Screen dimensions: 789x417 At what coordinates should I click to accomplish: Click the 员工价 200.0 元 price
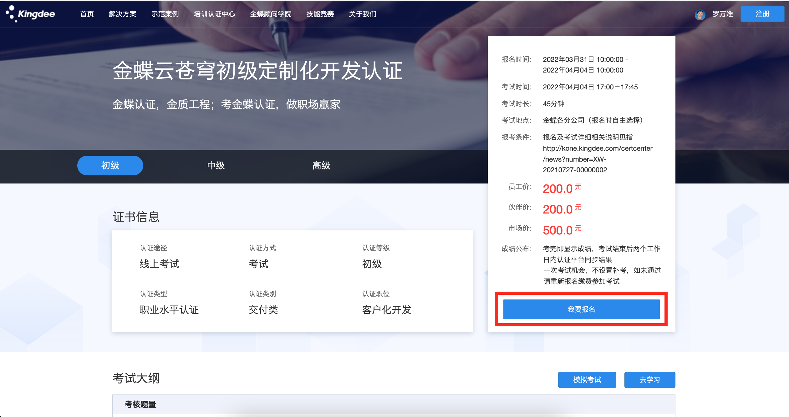pos(562,188)
